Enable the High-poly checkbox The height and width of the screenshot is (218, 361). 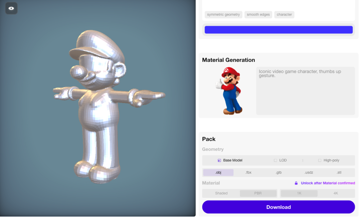click(x=320, y=160)
